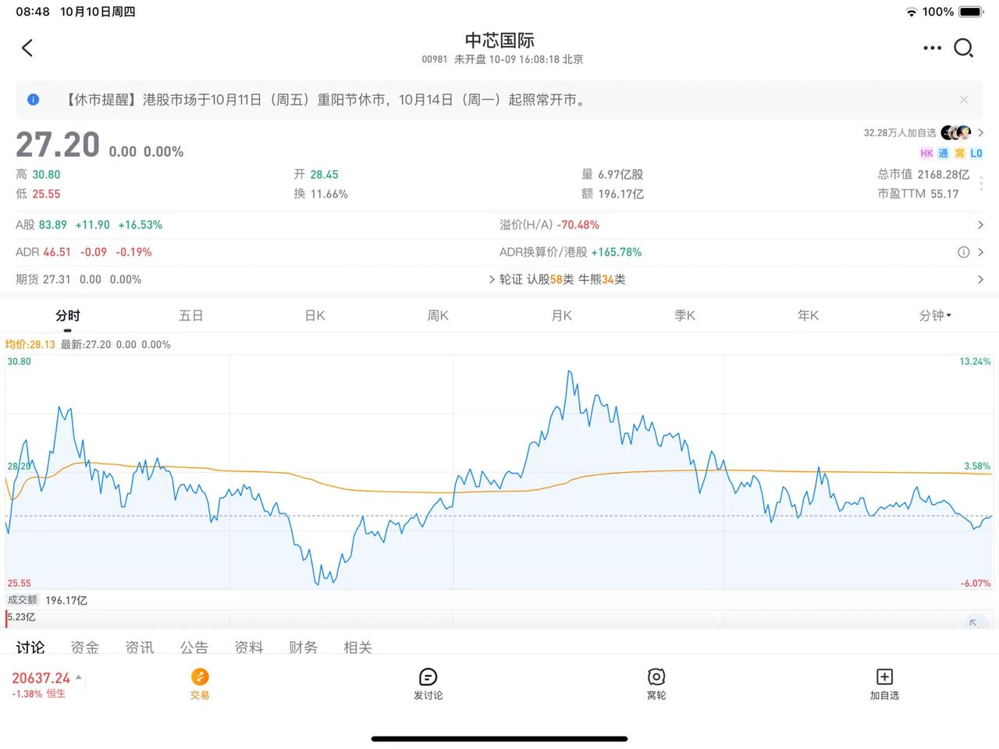This screenshot has width=999, height=749.
Task: Select the 分时 chart tab
Action: click(x=68, y=316)
